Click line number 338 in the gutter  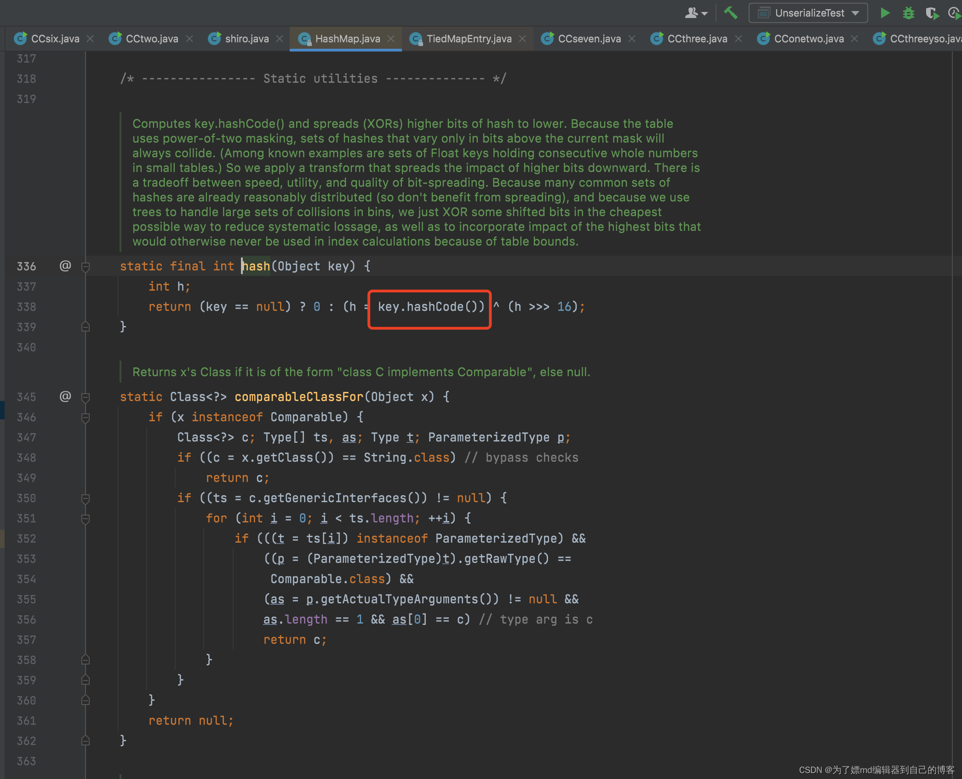click(26, 307)
